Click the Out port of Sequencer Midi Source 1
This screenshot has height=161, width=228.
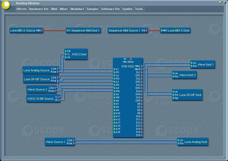point(147,30)
